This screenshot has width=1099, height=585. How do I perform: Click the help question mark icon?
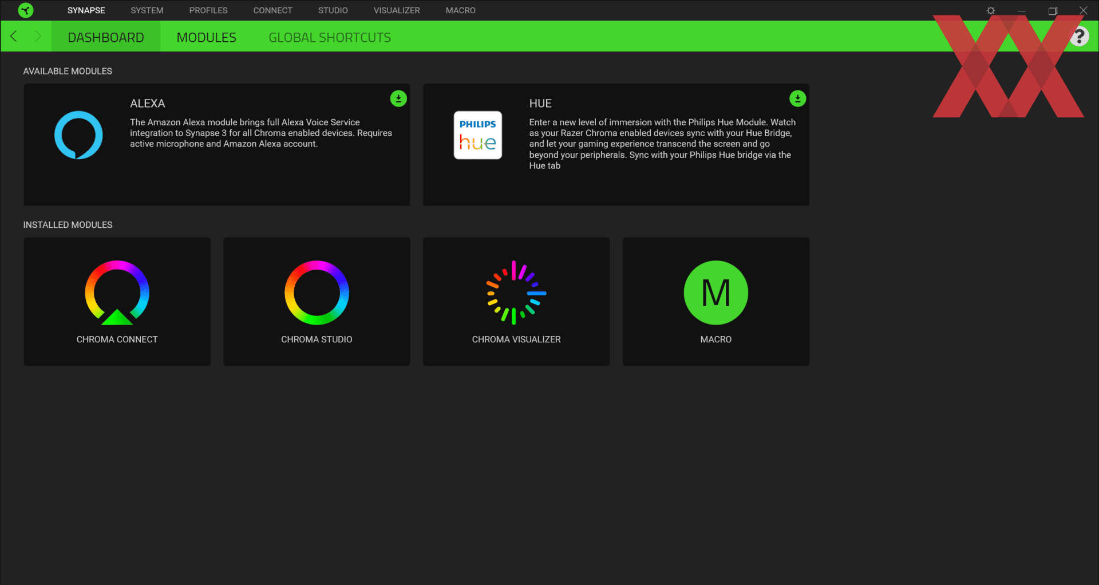1079,37
